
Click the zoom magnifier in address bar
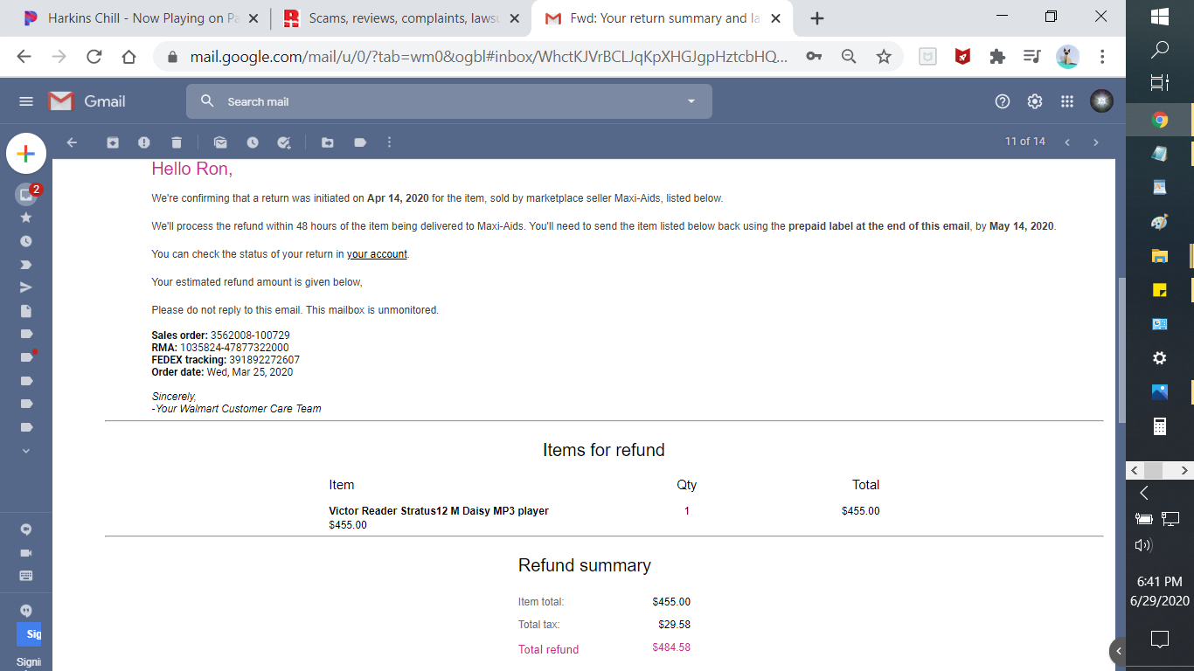[849, 57]
